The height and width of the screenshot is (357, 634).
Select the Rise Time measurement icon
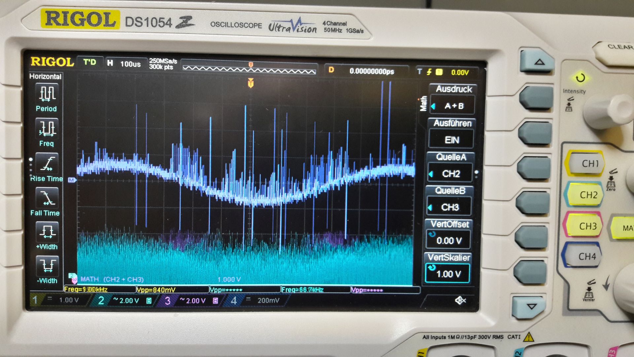47,163
